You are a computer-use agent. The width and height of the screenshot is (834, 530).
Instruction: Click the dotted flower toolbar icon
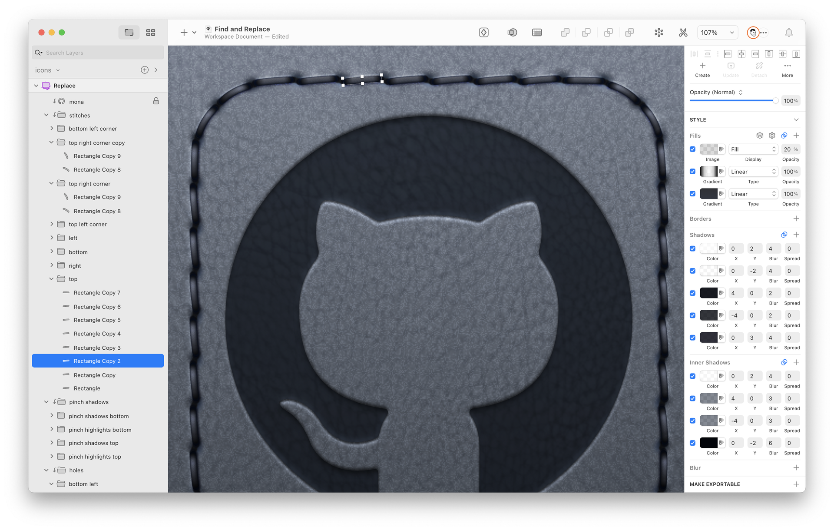click(x=659, y=33)
